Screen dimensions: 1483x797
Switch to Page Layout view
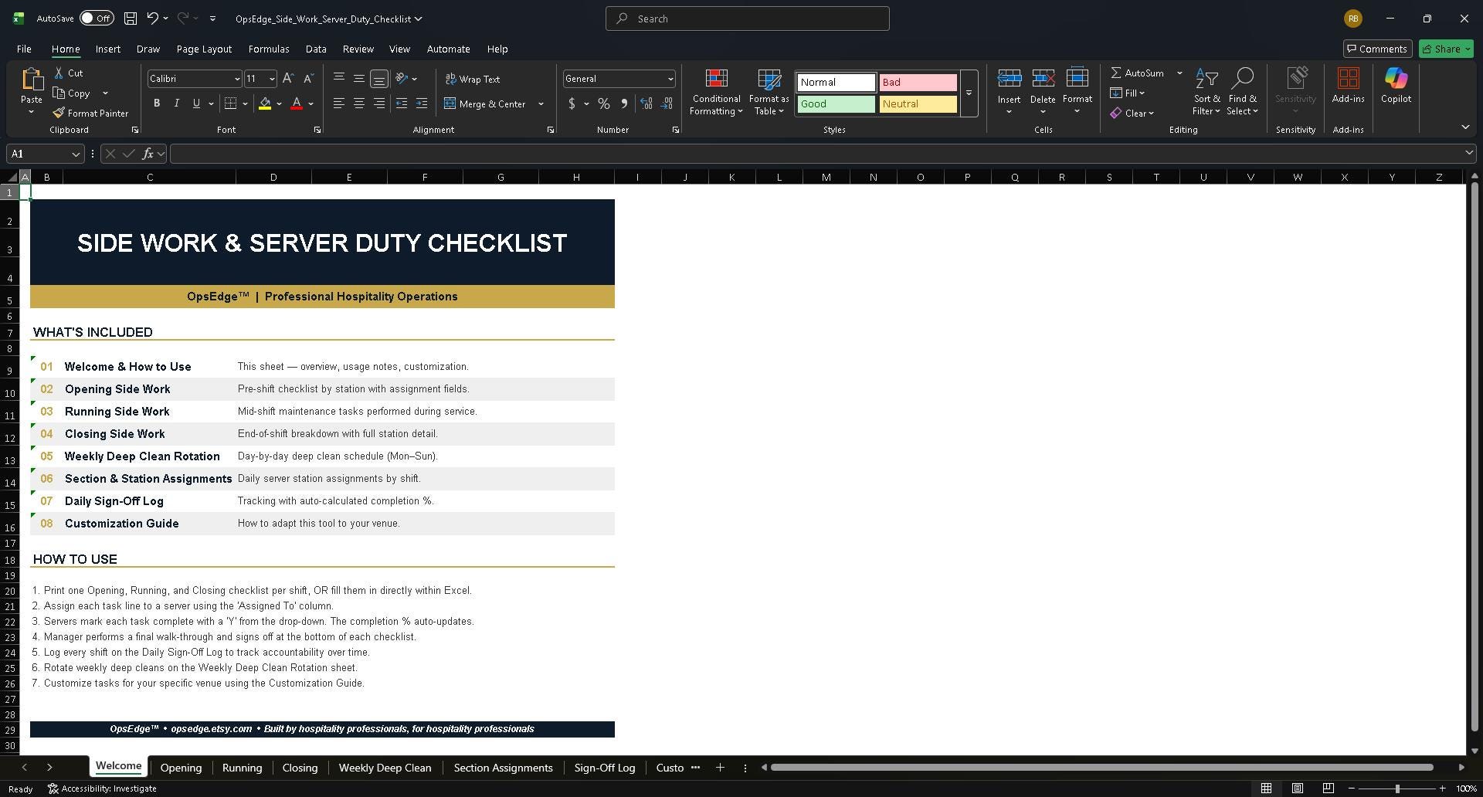(1297, 789)
